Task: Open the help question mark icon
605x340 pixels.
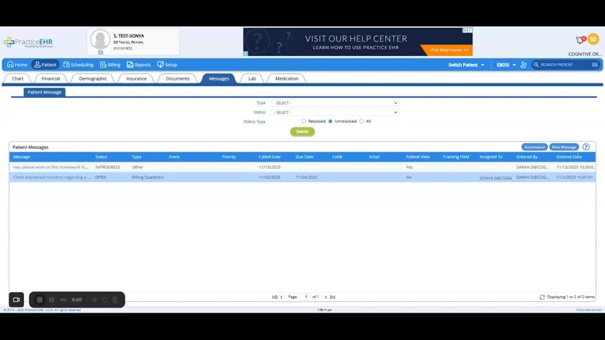Action: pos(586,147)
